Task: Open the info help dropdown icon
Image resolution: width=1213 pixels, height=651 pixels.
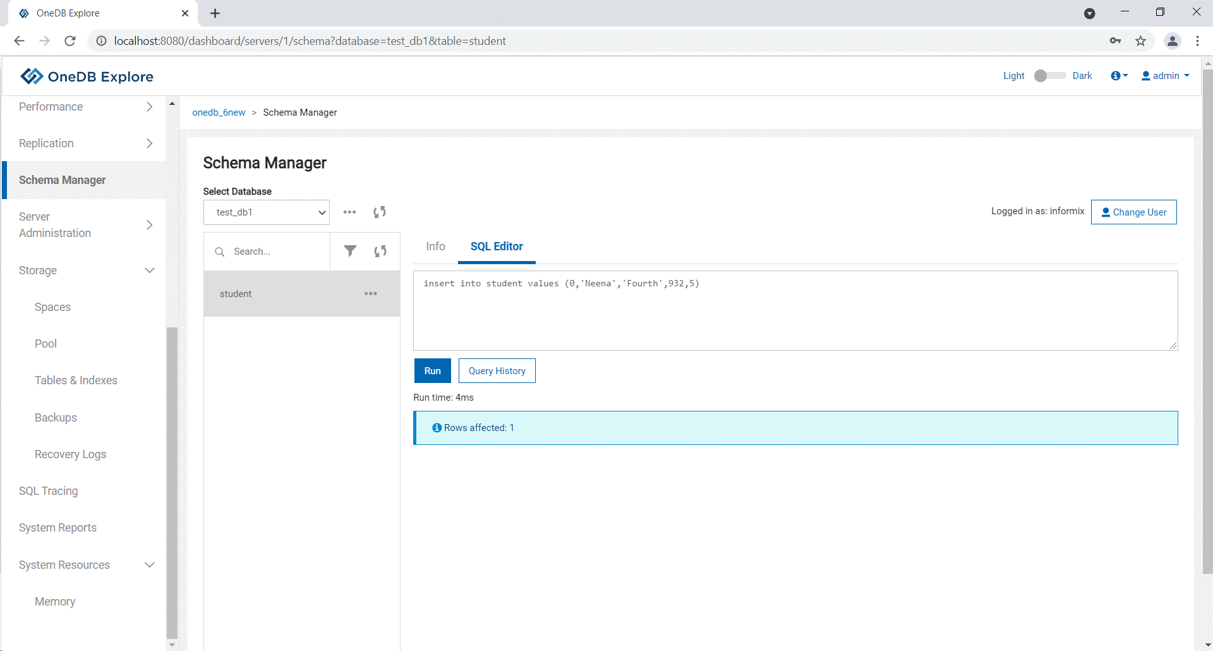Action: click(1119, 76)
